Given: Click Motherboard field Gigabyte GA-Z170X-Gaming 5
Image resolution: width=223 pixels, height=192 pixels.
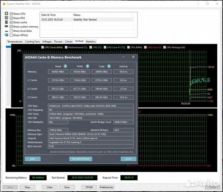Looking at the screenshot, I should pos(91,142).
